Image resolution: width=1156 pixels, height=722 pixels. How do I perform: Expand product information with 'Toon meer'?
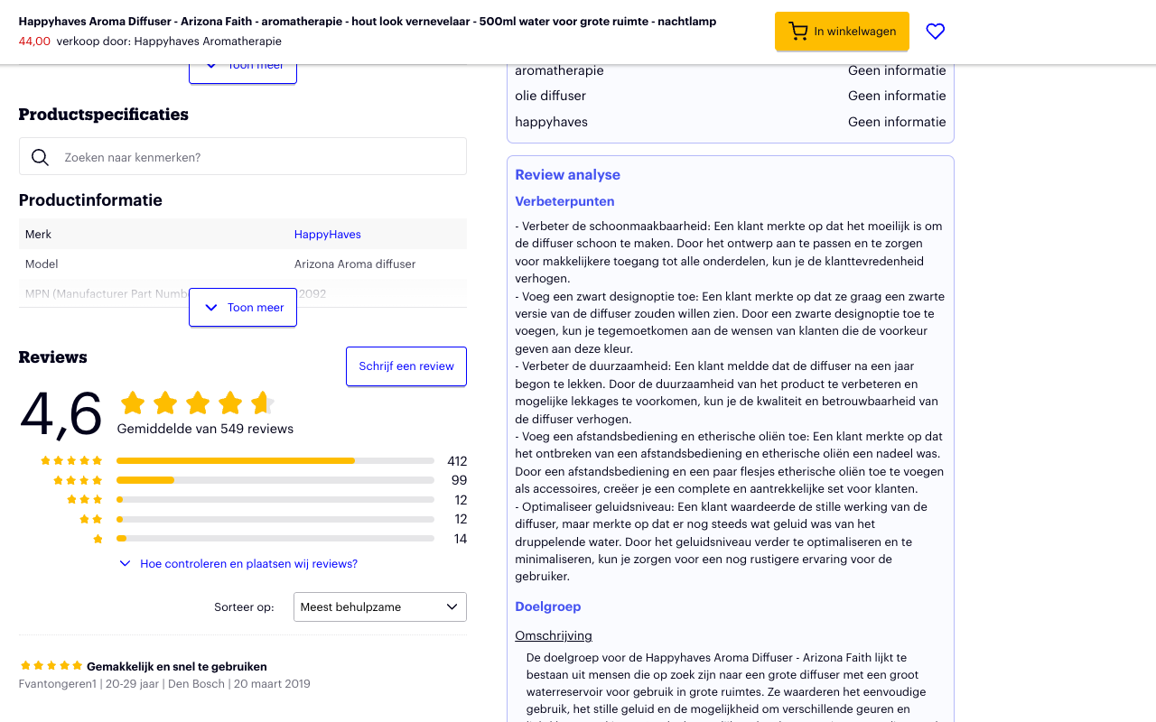pyautogui.click(x=243, y=308)
